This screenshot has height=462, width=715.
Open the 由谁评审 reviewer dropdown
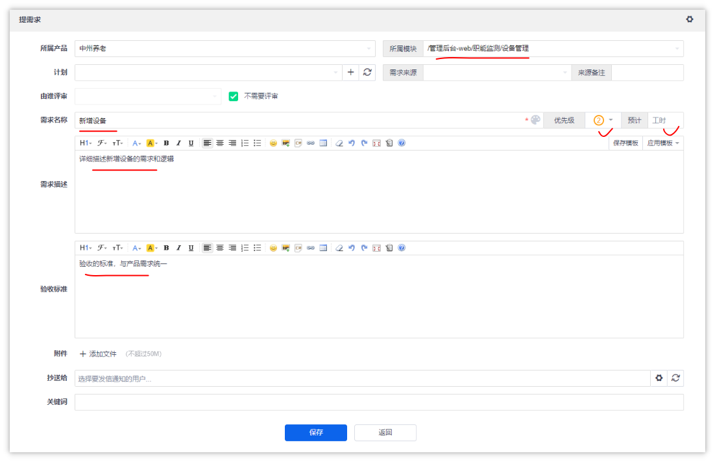coord(148,96)
